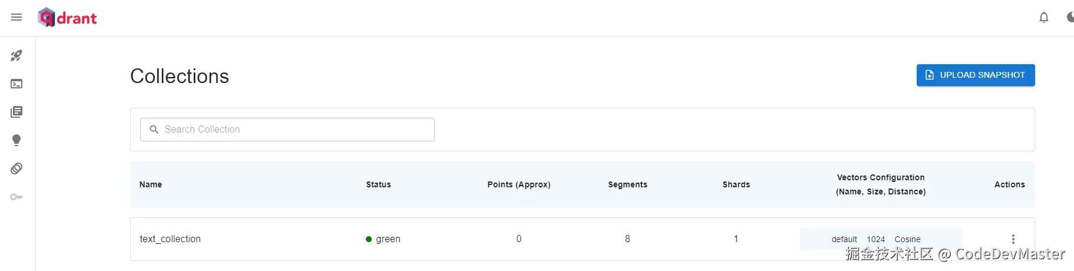
Task: Click the Name column header
Action: 150,184
